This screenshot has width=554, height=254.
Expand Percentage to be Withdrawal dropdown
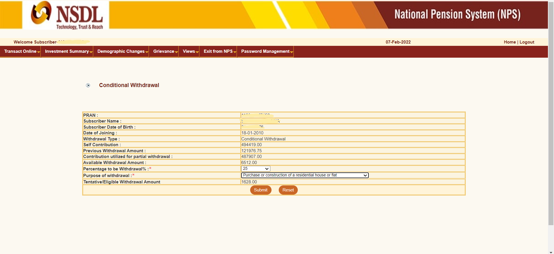point(256,169)
